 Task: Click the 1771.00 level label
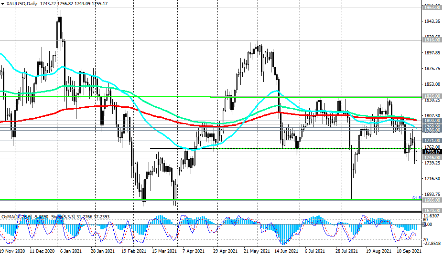point(432,141)
